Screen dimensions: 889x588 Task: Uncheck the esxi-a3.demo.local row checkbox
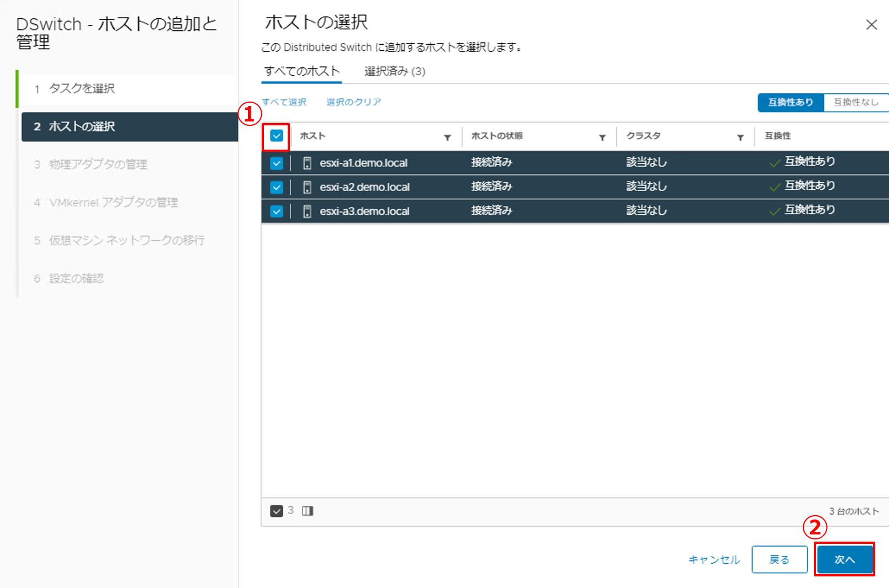click(x=277, y=211)
